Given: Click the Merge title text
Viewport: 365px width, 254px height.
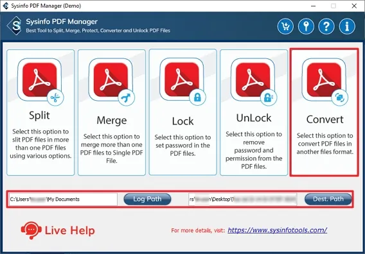Looking at the screenshot, I should pyautogui.click(x=112, y=121).
